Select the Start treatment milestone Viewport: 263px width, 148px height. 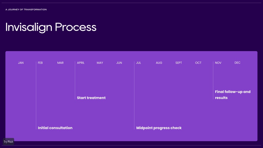[91, 98]
